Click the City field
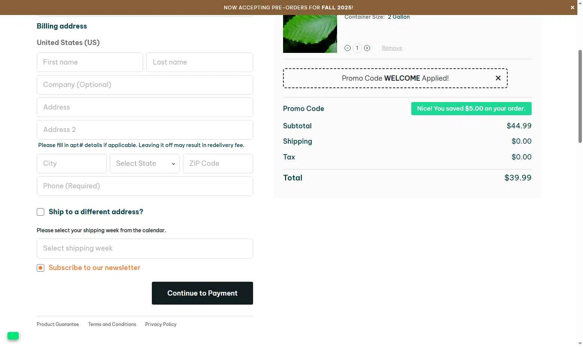The height and width of the screenshot is (347, 583). coord(72,164)
